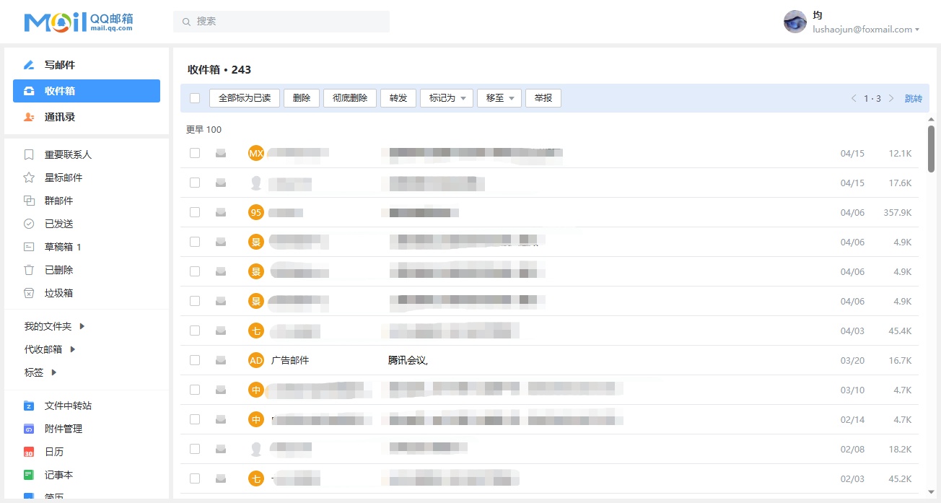This screenshot has height=503, width=941.
Task: Open the 标记为 dropdown
Action: pos(446,98)
